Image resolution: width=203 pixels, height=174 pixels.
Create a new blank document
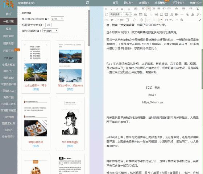(107, 14)
